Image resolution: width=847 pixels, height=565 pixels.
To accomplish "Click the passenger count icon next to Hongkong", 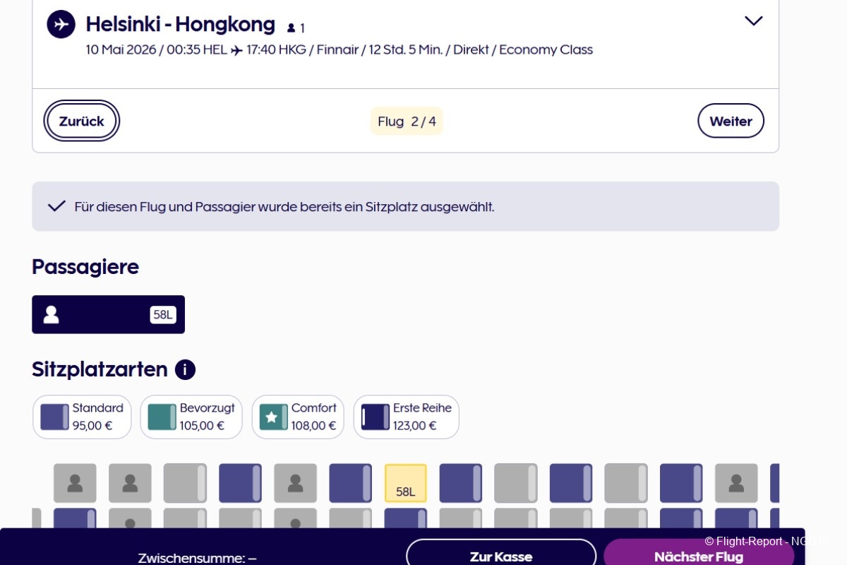I will (292, 28).
